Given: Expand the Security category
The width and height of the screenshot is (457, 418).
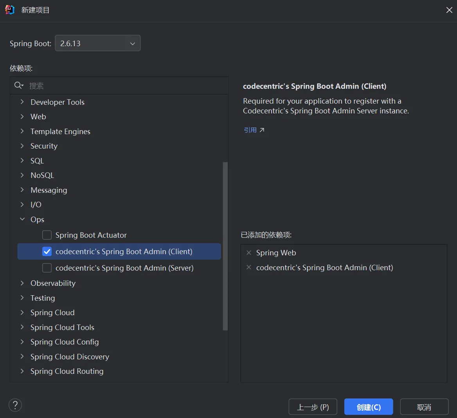Looking at the screenshot, I should click(x=22, y=146).
